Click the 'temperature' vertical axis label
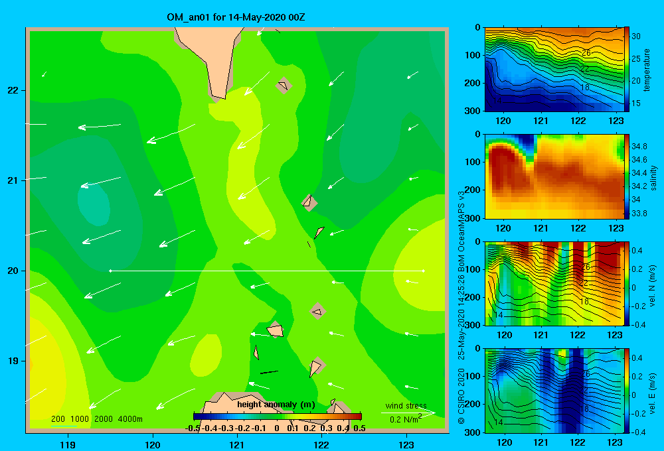664x451 pixels. [647, 70]
